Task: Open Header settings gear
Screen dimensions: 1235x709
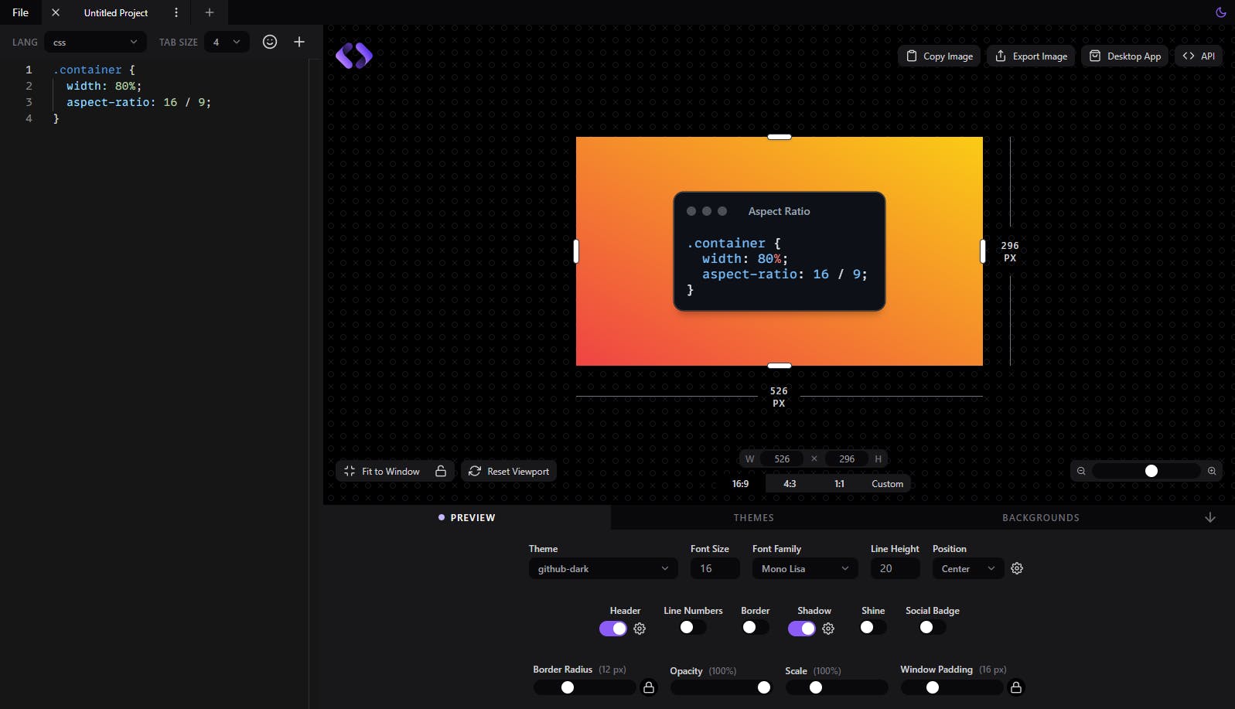Action: coord(640,629)
